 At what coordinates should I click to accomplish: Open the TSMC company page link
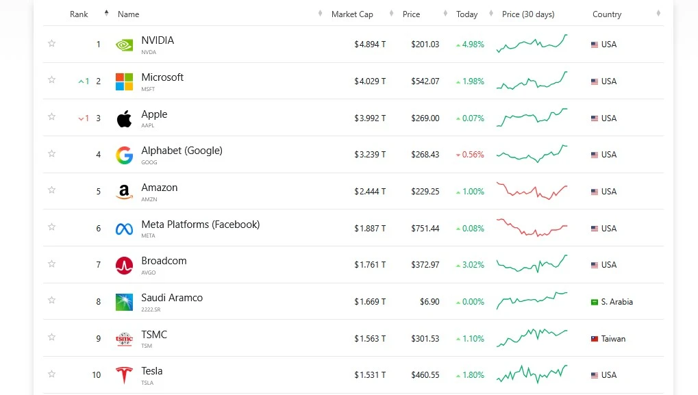tap(154, 335)
